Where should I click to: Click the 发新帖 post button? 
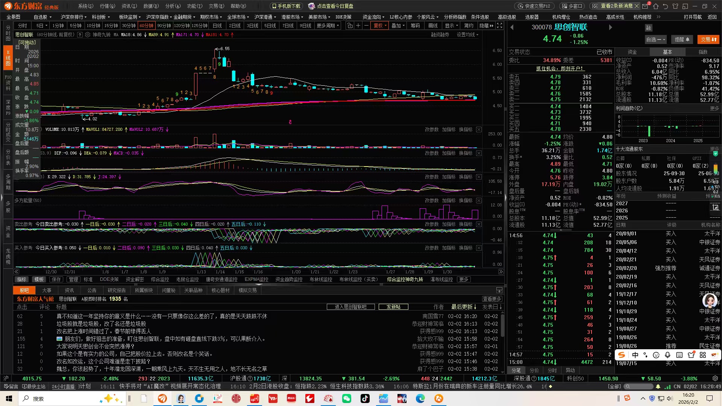pyautogui.click(x=393, y=307)
